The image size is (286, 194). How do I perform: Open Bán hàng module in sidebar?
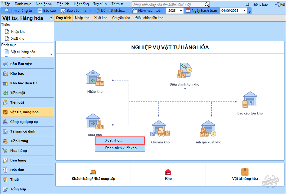27,160
